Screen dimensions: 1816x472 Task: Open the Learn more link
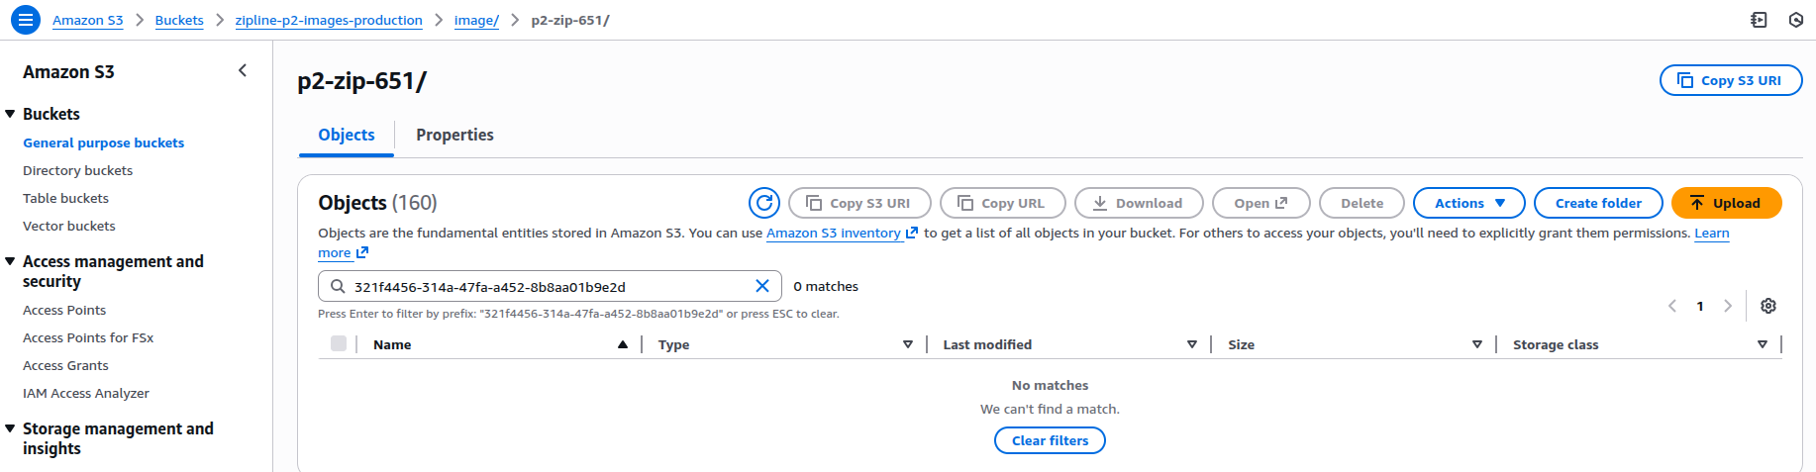click(x=1711, y=233)
